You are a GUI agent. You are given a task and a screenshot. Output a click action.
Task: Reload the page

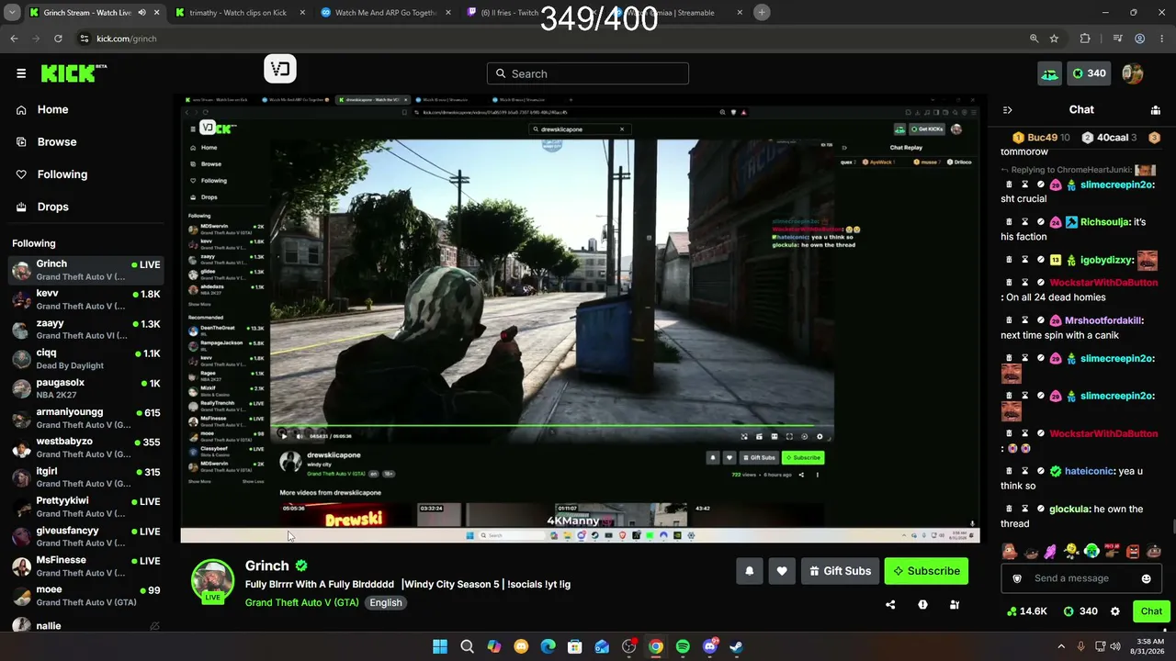(x=58, y=39)
